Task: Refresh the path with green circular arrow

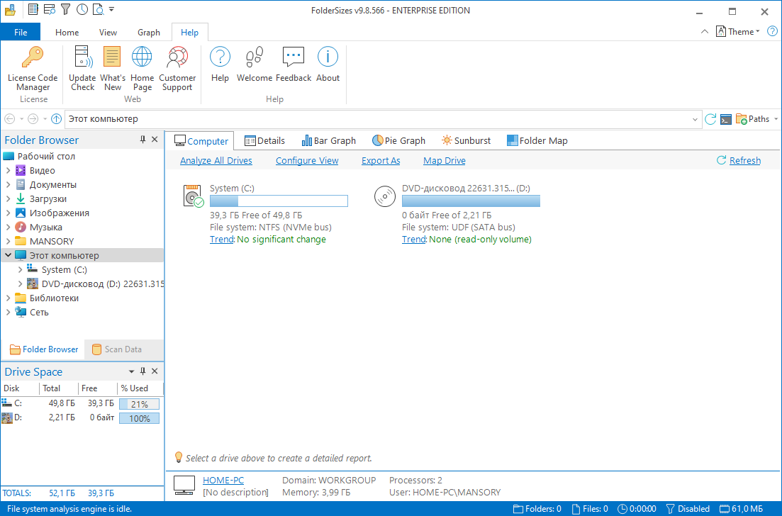Action: point(710,119)
